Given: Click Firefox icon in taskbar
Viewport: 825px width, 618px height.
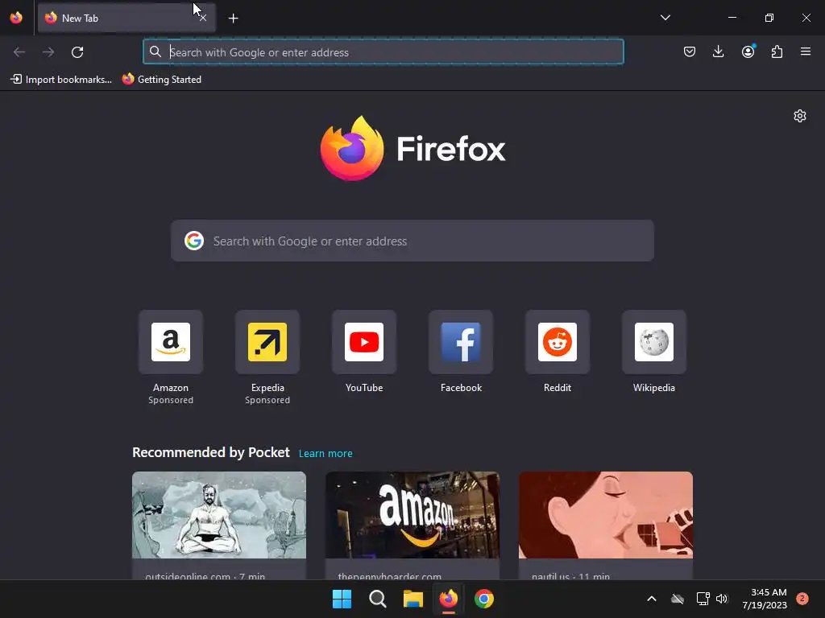Looking at the screenshot, I should point(449,599).
